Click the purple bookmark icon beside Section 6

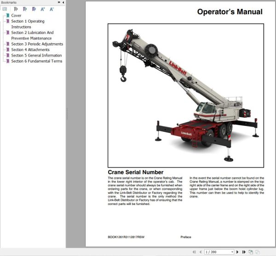coord(8,61)
